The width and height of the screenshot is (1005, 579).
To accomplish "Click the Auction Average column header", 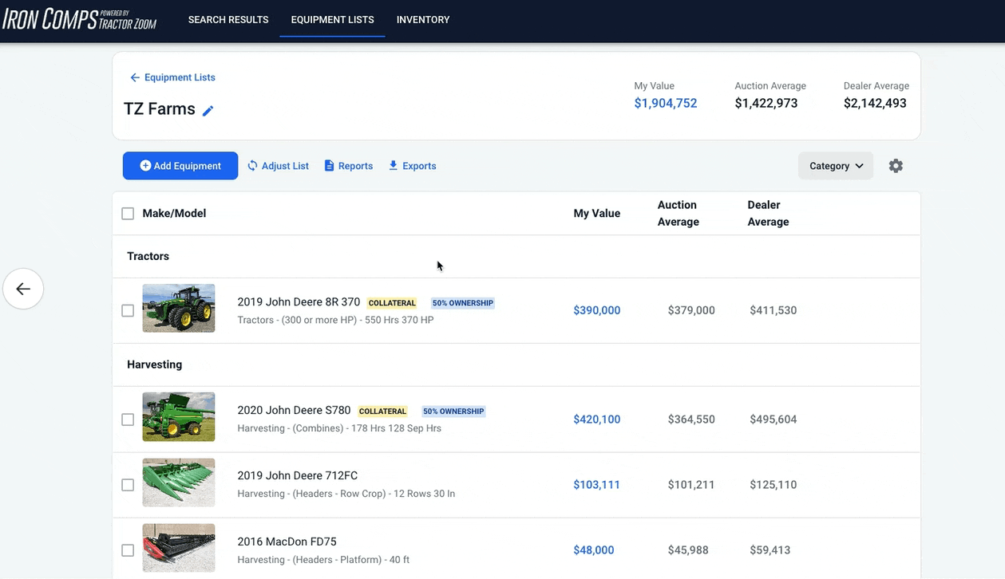I will [x=678, y=214].
